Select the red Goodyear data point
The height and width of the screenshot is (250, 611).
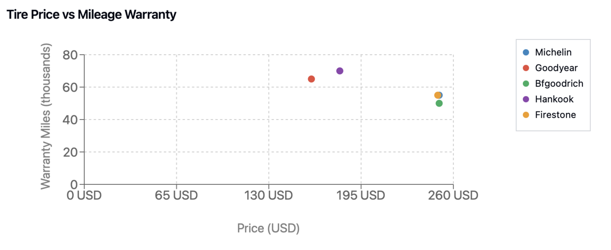coord(311,79)
